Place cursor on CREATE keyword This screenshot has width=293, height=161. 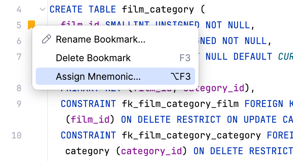tap(66, 9)
